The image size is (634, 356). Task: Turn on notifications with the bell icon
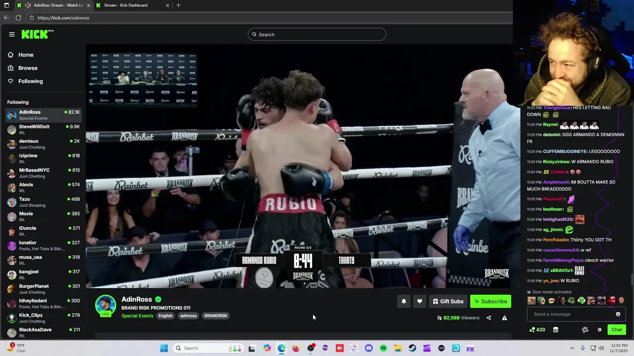coord(404,301)
